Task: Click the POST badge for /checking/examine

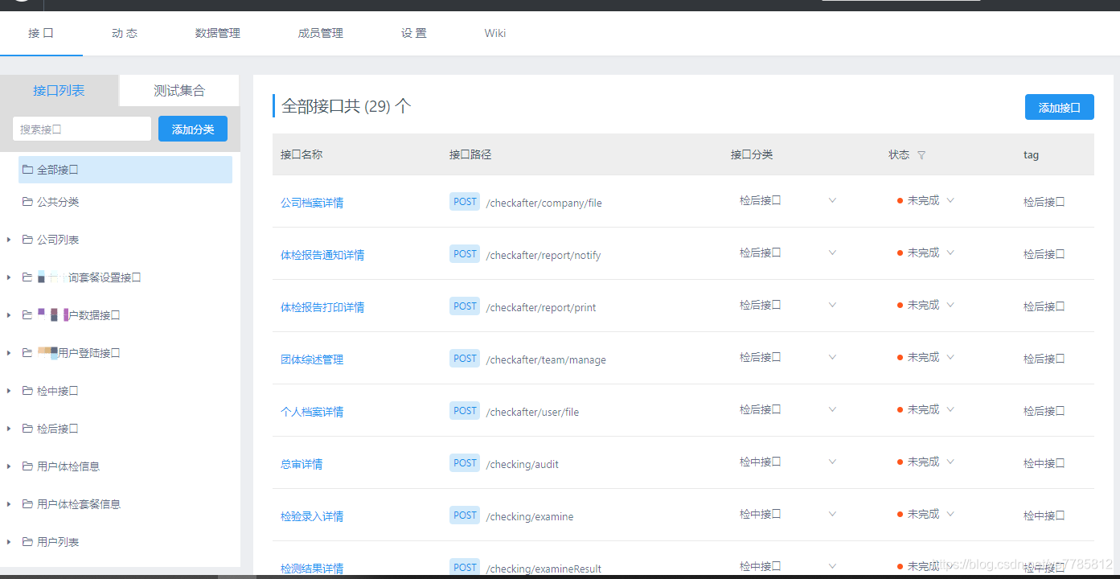Action: click(x=465, y=515)
